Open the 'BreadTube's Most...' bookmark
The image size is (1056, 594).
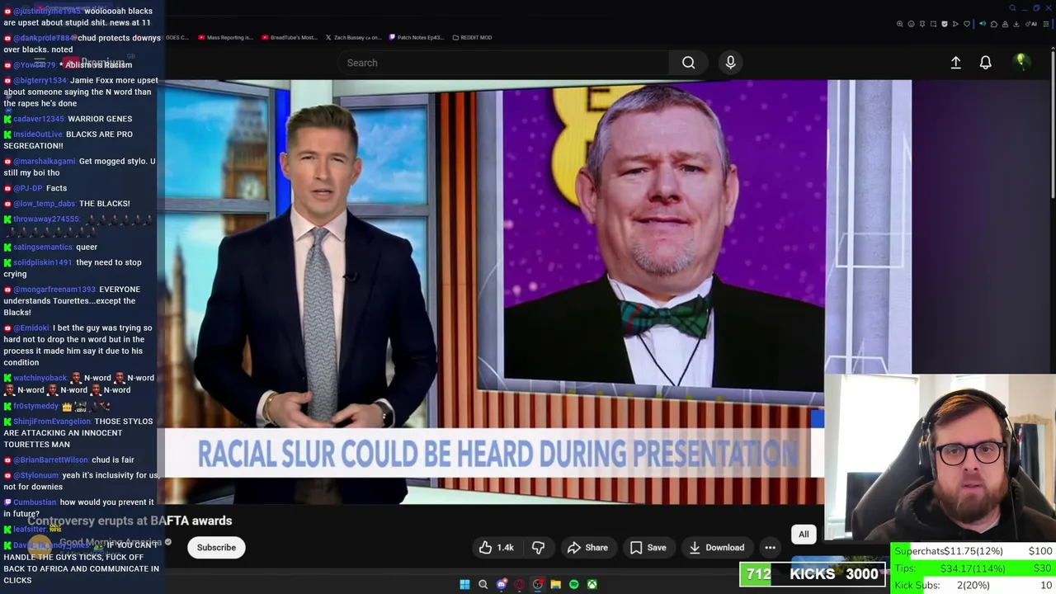point(290,37)
